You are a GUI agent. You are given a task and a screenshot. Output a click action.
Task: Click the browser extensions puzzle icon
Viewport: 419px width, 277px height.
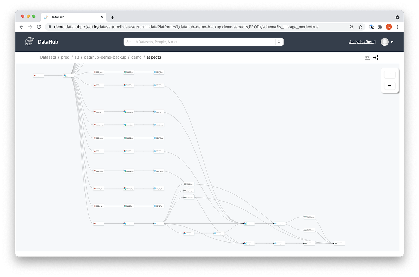pos(380,27)
